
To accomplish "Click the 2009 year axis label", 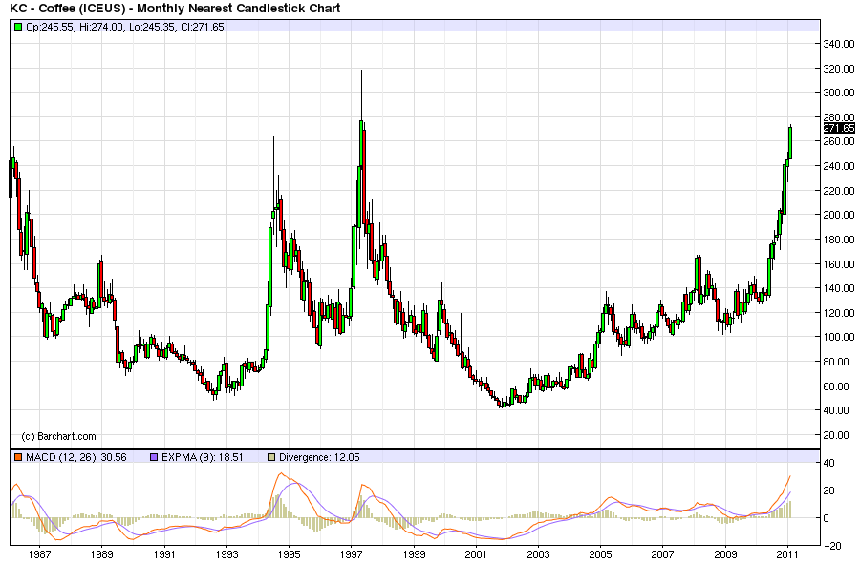I will (x=725, y=554).
